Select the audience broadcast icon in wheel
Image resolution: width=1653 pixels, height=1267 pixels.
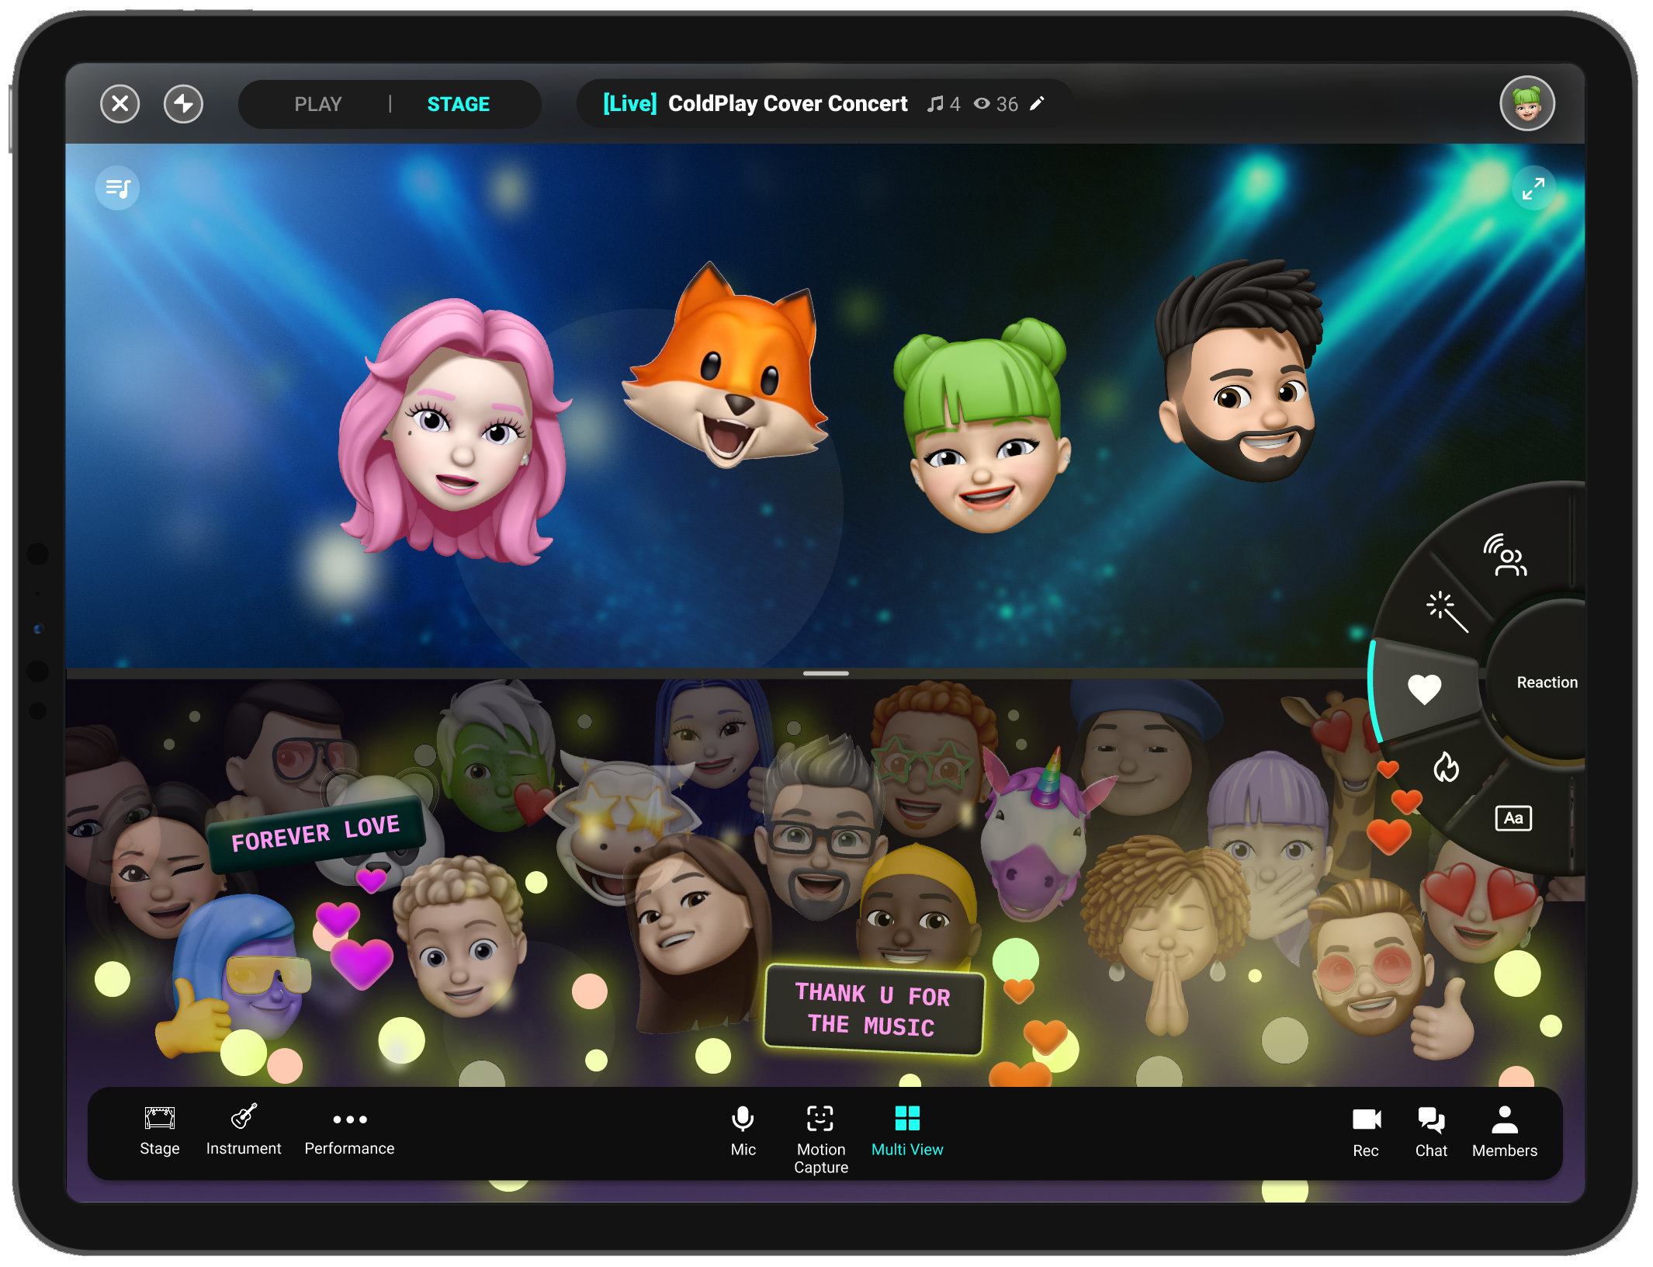[1506, 555]
